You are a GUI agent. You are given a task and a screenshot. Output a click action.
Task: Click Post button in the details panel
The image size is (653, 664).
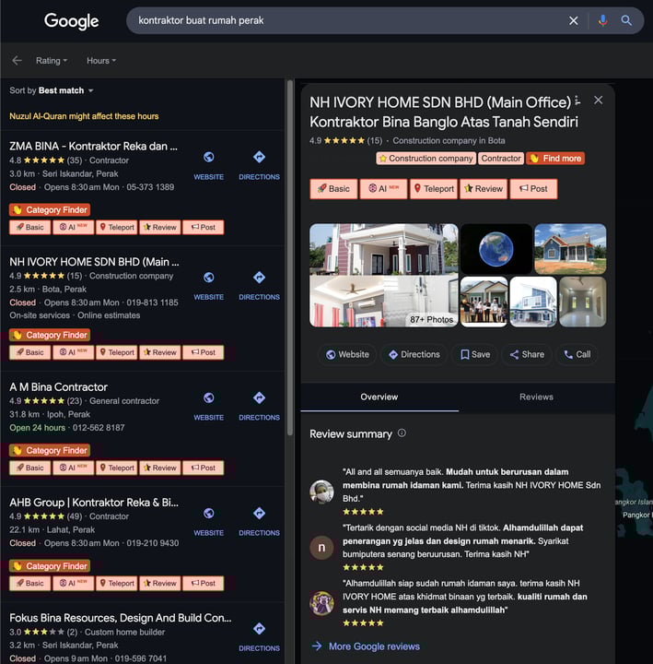click(533, 189)
